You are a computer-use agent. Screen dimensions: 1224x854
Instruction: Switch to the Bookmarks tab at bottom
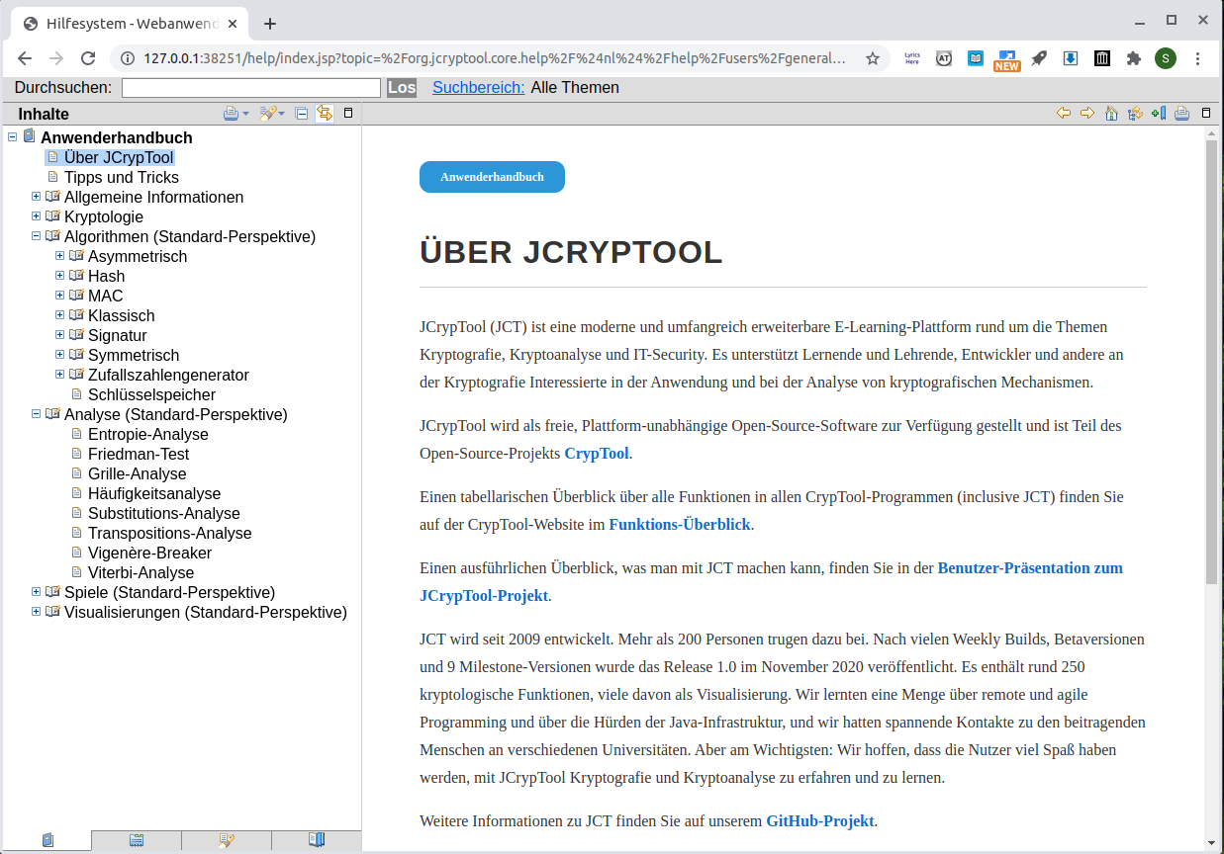(x=317, y=841)
